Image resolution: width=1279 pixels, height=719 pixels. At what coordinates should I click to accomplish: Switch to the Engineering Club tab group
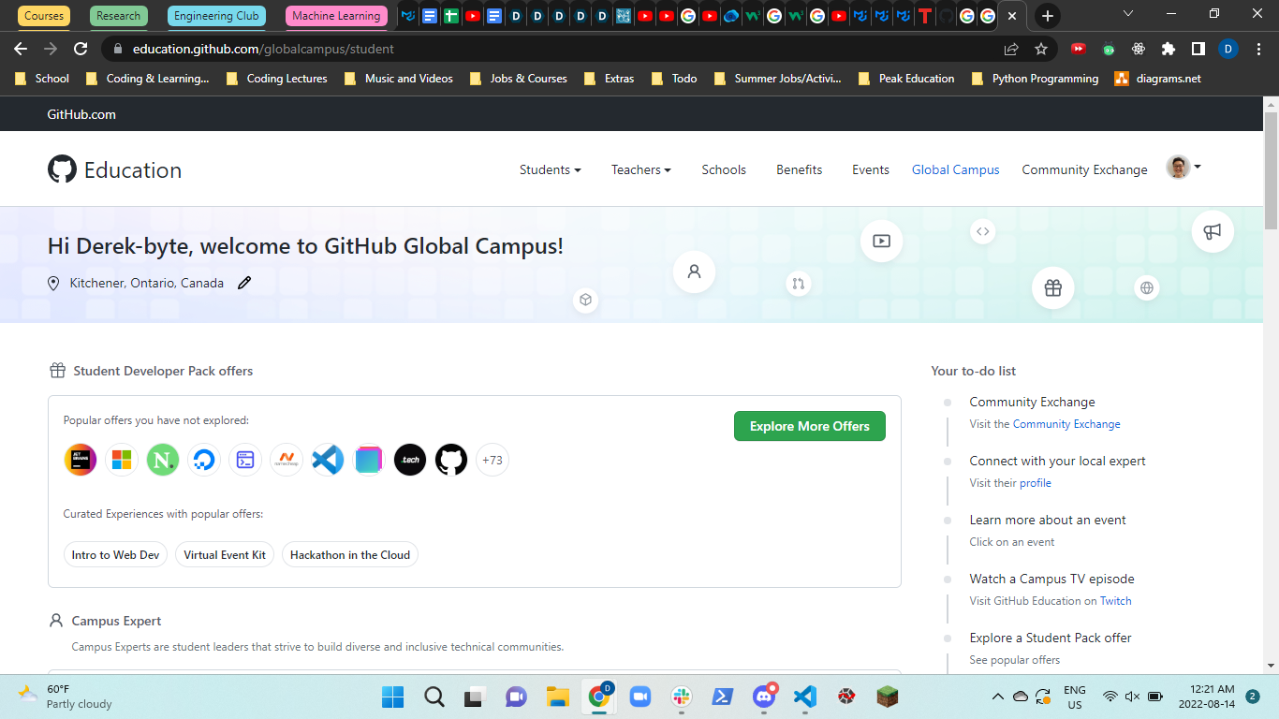(216, 16)
